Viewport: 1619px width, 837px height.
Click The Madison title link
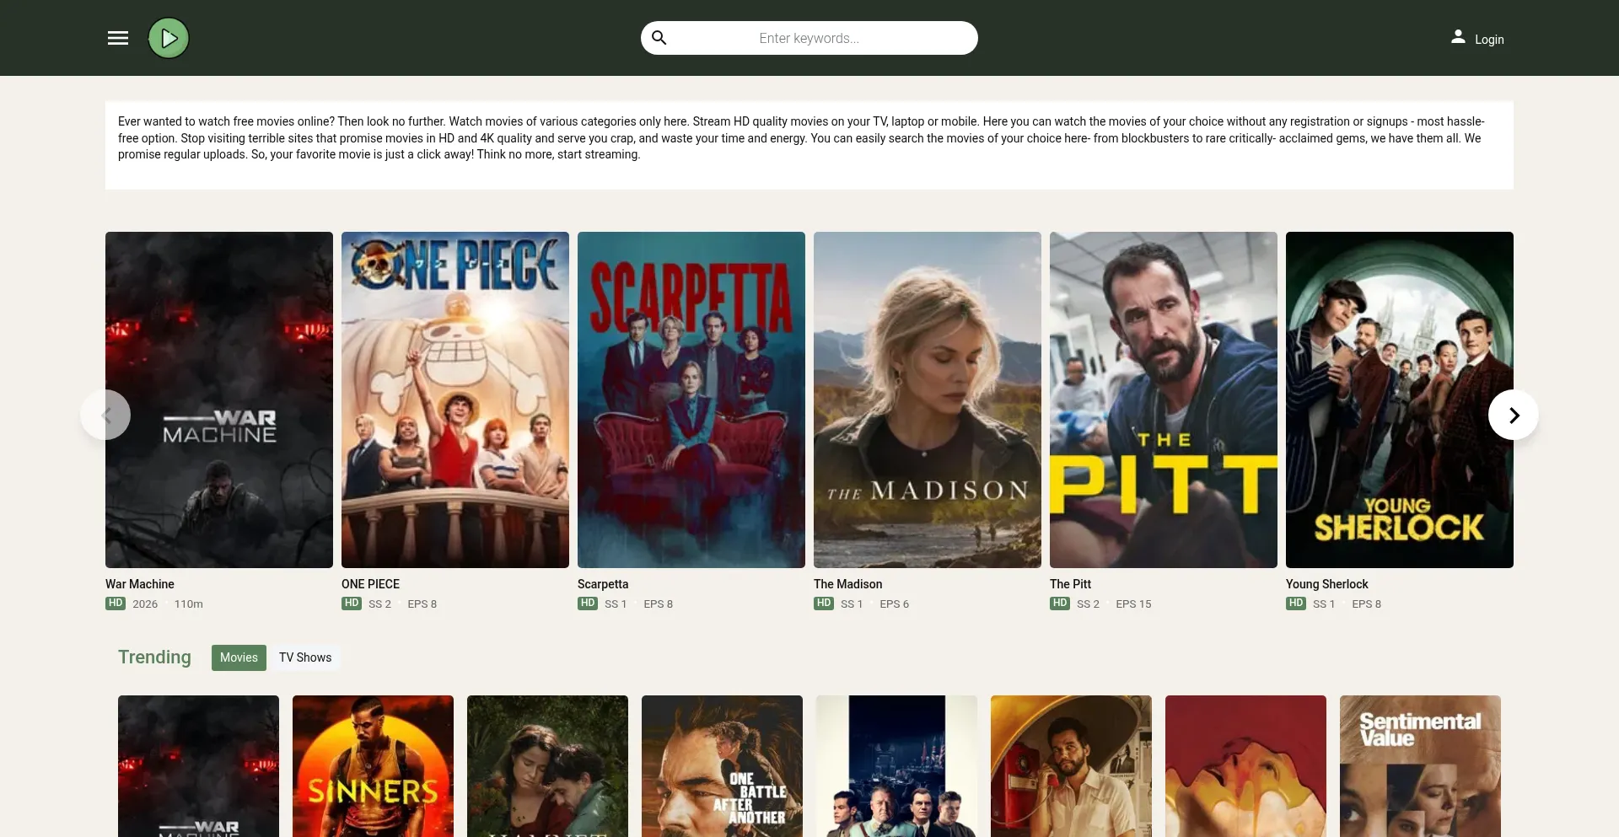[x=847, y=584]
